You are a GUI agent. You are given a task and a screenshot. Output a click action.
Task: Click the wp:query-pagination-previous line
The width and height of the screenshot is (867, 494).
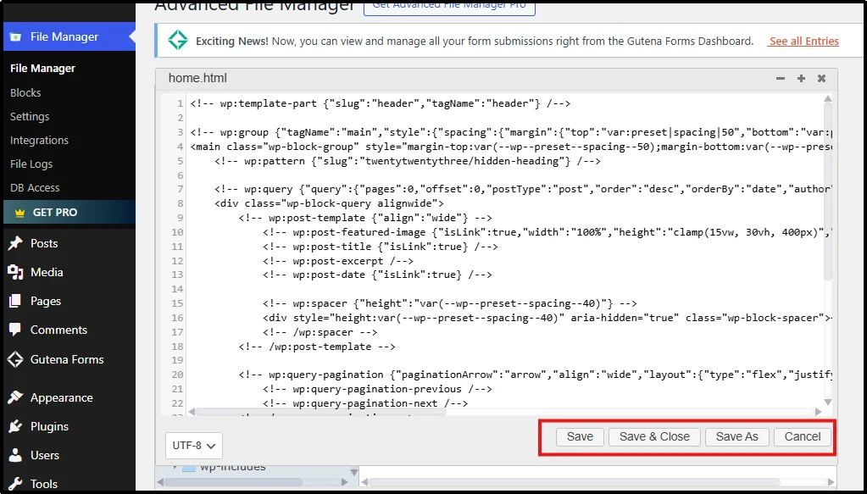(x=378, y=389)
